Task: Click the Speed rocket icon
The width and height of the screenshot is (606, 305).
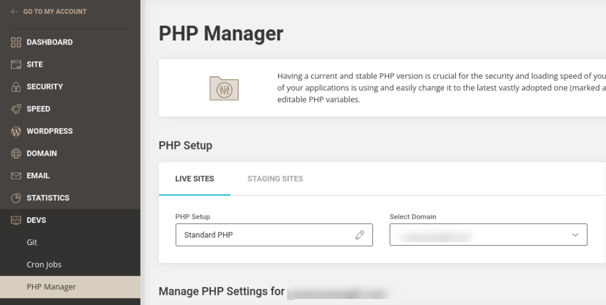Action: pos(16,109)
